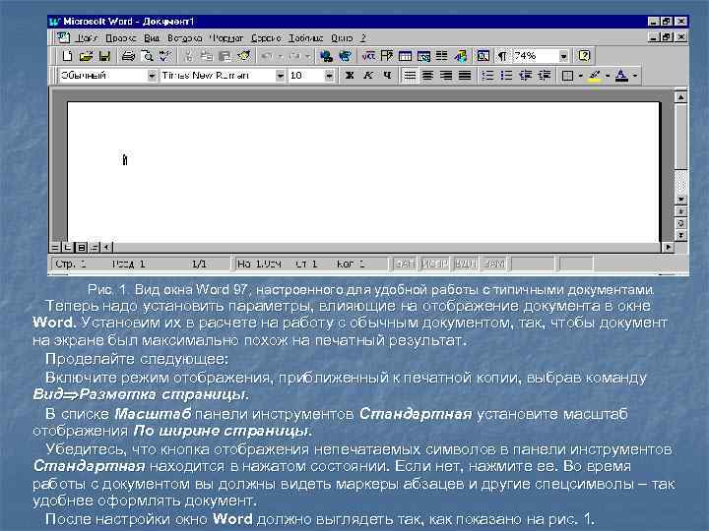
Task: Toggle italic К formatting
Action: (x=368, y=76)
